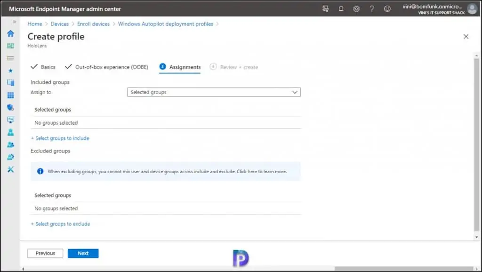Click Select groups to exclude
Screen dimensions: 482x272
(x=60, y=224)
